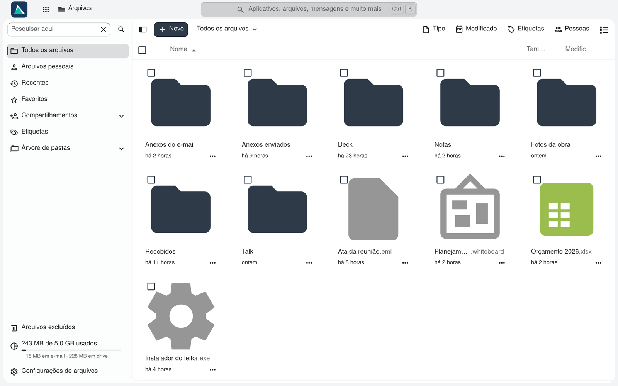Open options menu for Ata da reunião.eml
Viewport: 618px width, 386px height.
pos(405,263)
